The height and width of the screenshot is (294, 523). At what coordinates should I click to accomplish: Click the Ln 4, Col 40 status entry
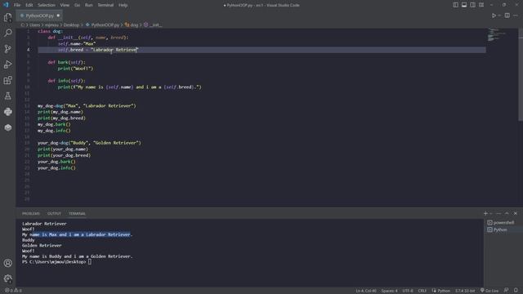pos(366,291)
